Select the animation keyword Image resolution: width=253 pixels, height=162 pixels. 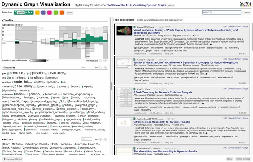(x=17, y=77)
